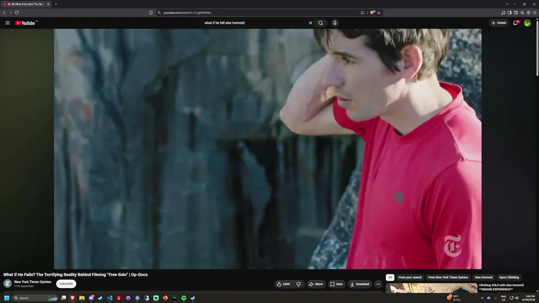
Task: Open Leo AI sparkle icon
Action: pos(522,13)
